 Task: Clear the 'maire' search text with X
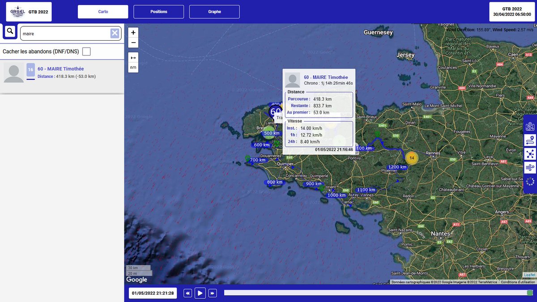click(x=115, y=33)
